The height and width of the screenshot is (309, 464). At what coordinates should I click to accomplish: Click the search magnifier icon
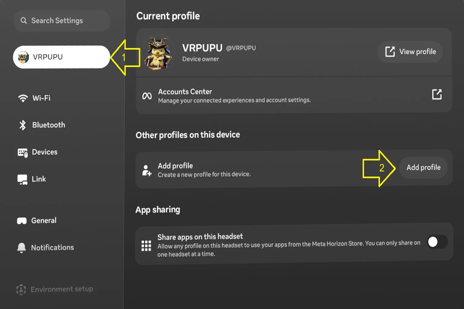point(24,21)
